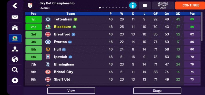Open the search magnifier icon
205x95 pixels.
click(x=15, y=70)
